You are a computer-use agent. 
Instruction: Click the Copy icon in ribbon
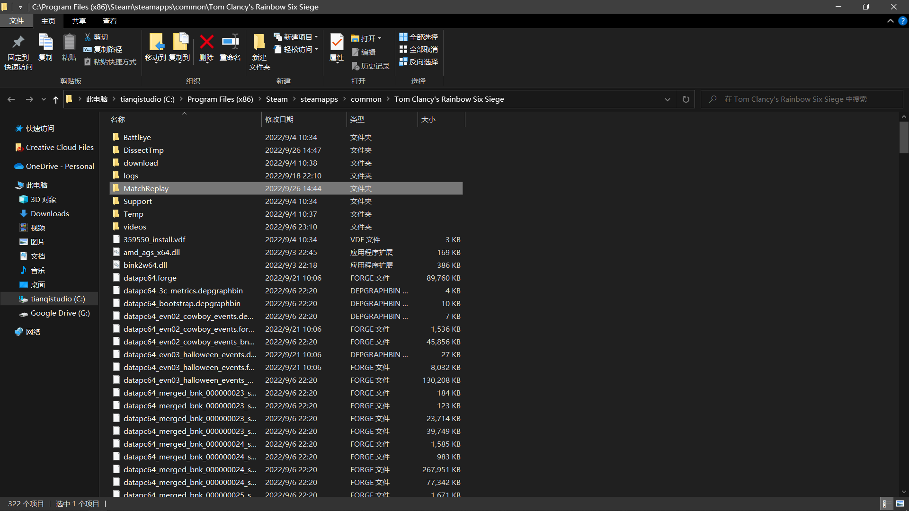(45, 43)
